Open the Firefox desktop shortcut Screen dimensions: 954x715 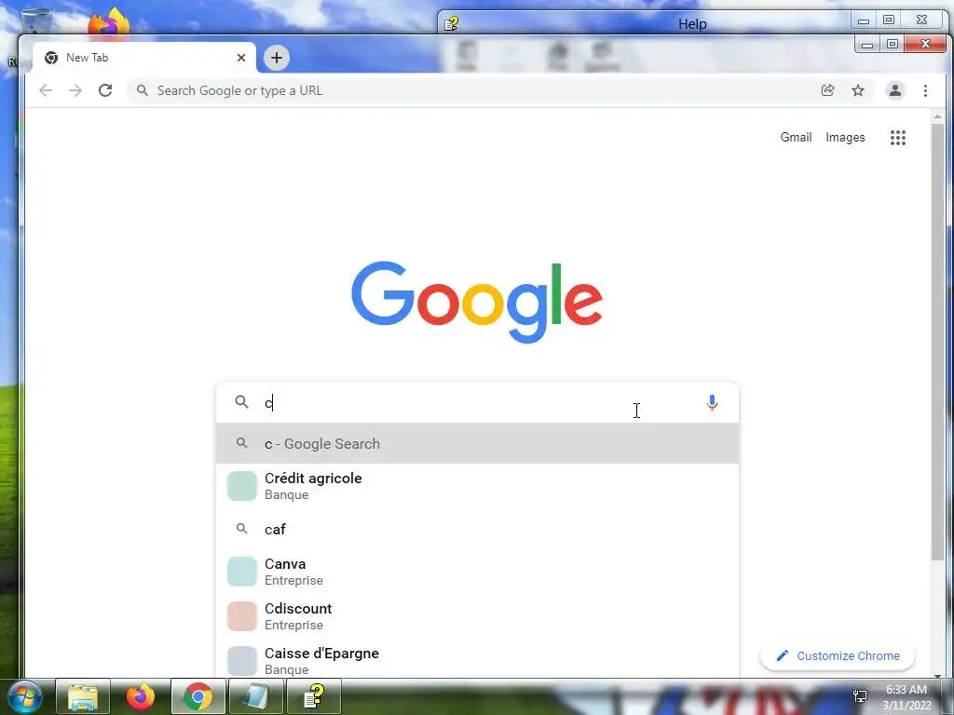tap(110, 24)
